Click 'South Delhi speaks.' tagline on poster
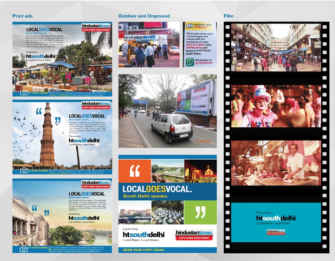This screenshot has width=335, height=261. point(146,196)
